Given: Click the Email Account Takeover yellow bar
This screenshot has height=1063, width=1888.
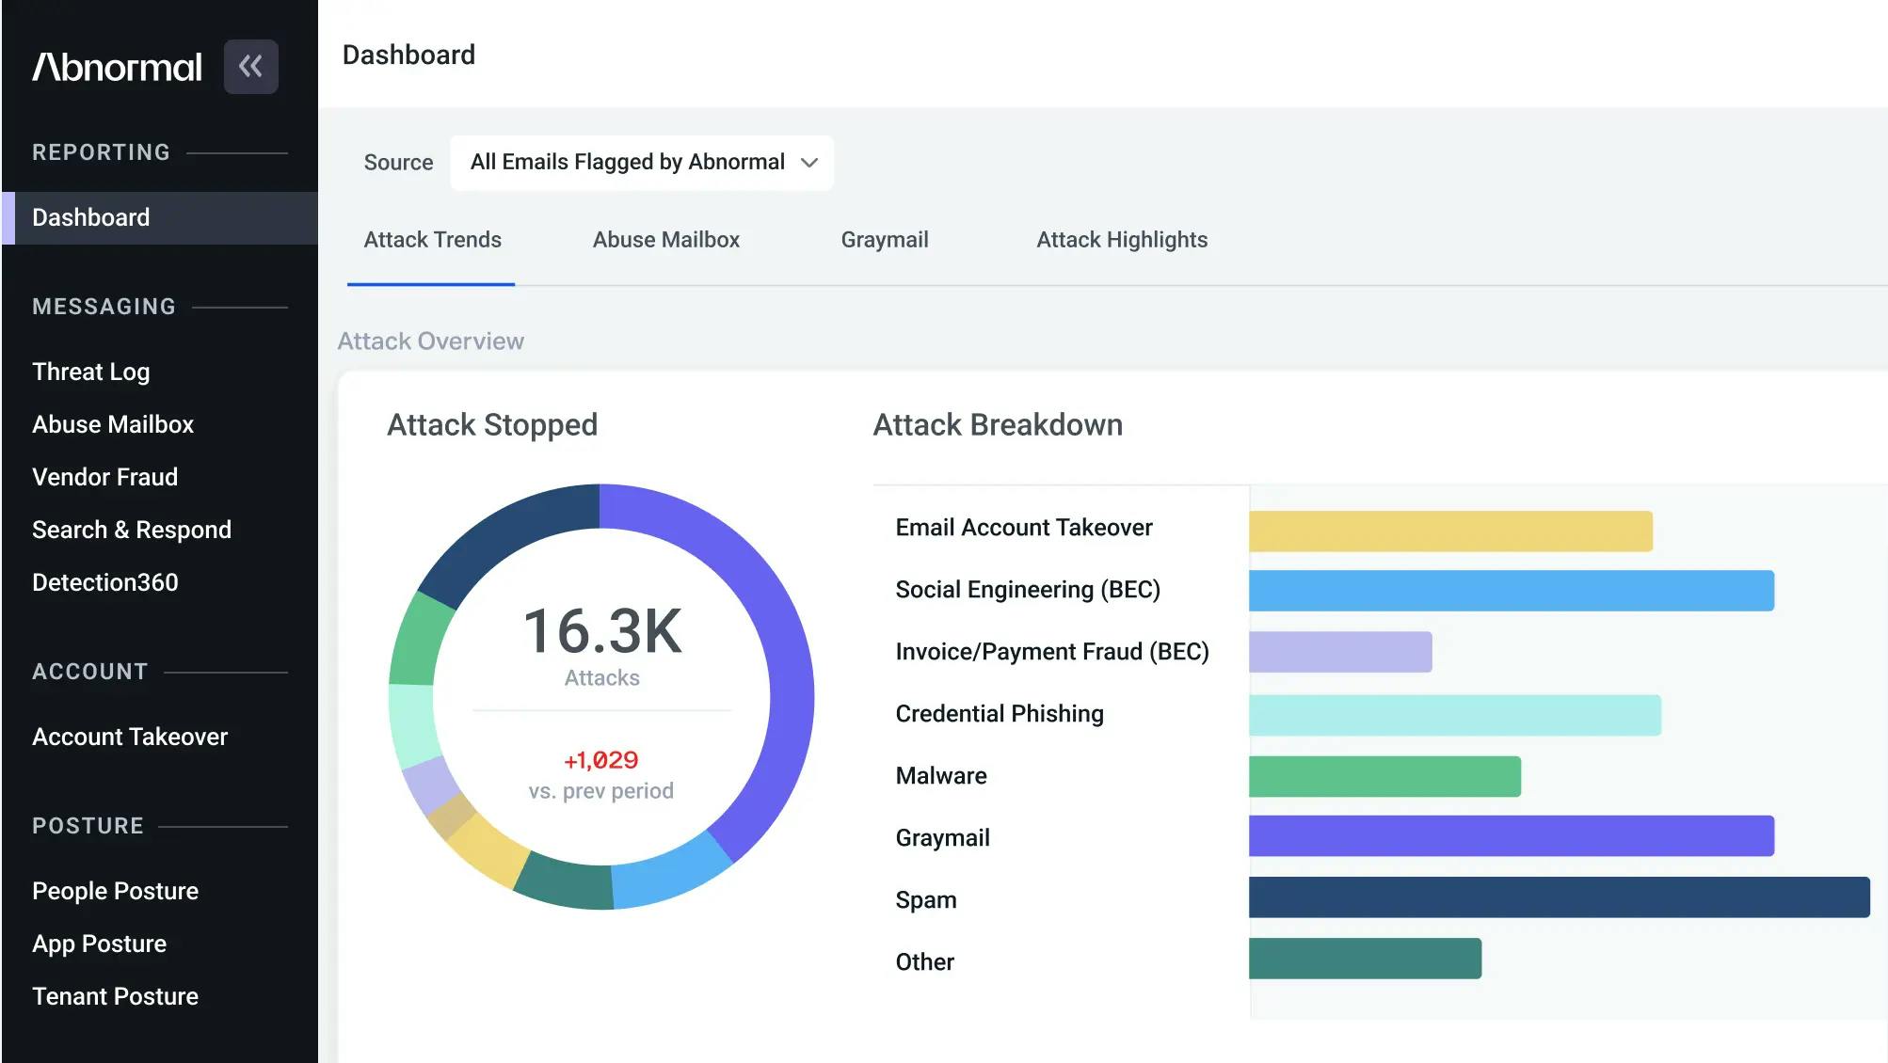Looking at the screenshot, I should [x=1449, y=531].
